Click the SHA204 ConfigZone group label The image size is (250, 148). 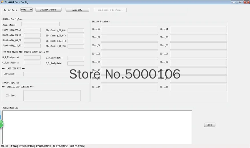[x=12, y=19]
